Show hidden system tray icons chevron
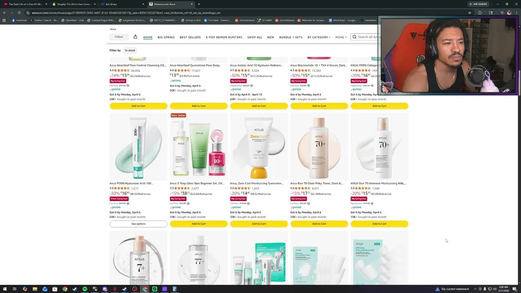 [x=475, y=289]
